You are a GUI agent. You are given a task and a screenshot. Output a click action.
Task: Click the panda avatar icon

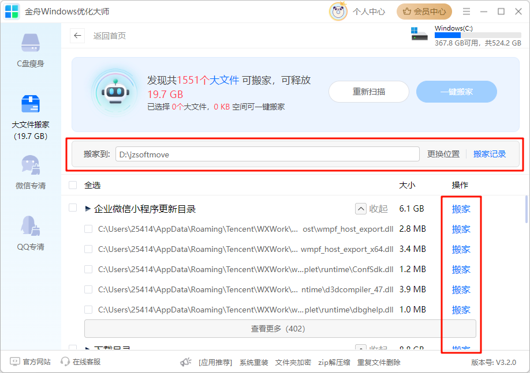338,12
